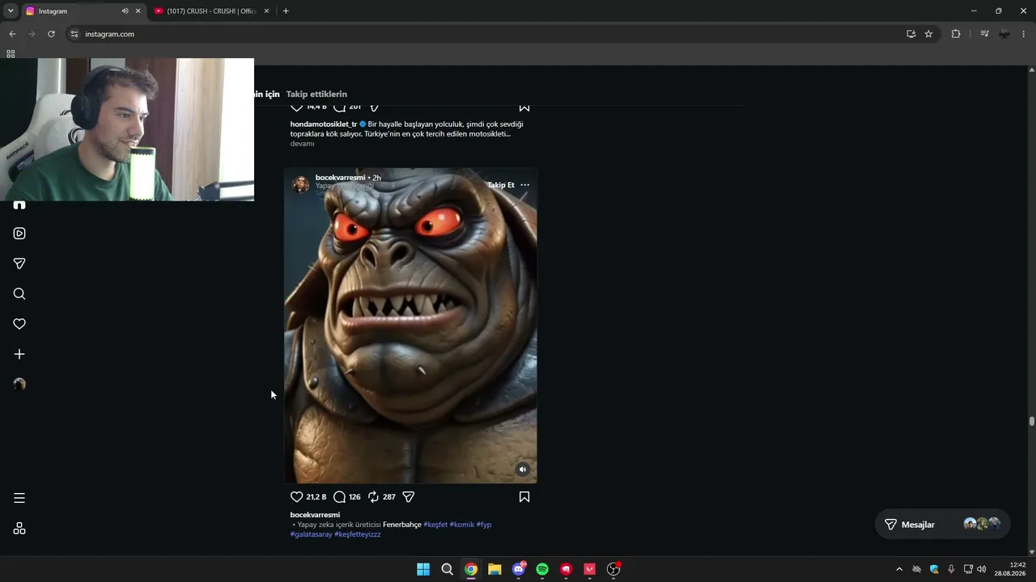
Task: Open Chrome media controls icon
Action: pos(984,34)
